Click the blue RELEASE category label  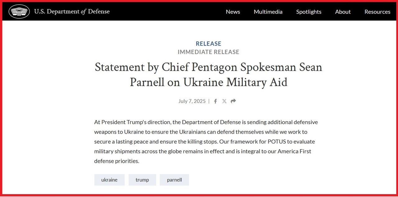208,44
